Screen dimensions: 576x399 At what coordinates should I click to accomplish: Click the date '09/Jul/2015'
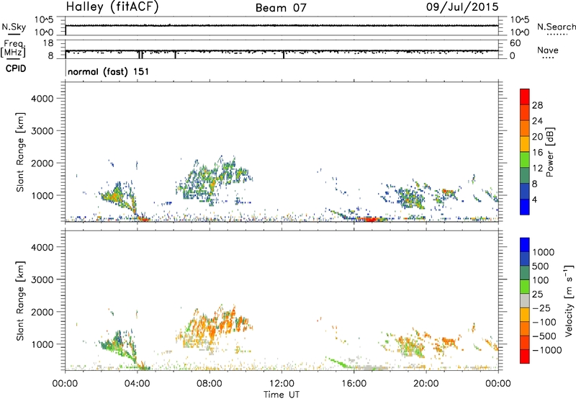[462, 7]
